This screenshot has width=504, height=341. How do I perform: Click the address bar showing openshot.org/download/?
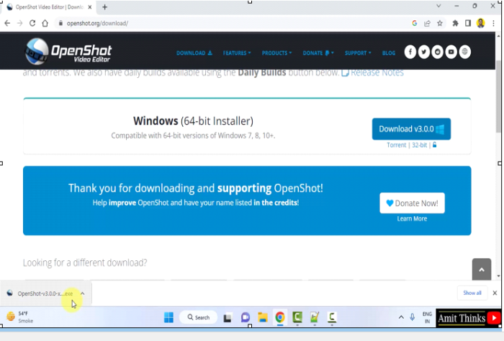pyautogui.click(x=231, y=23)
